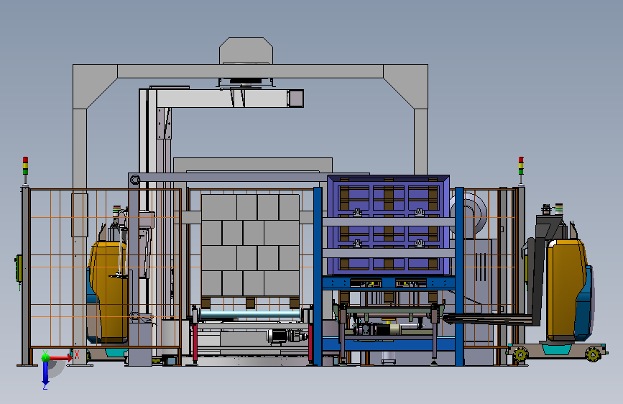This screenshot has height=404, width=623.
Task: Select the rear wheel of right forklift
Action: coord(594,354)
